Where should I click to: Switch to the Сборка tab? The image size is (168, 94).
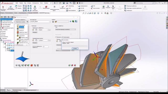click(x=2, y=13)
